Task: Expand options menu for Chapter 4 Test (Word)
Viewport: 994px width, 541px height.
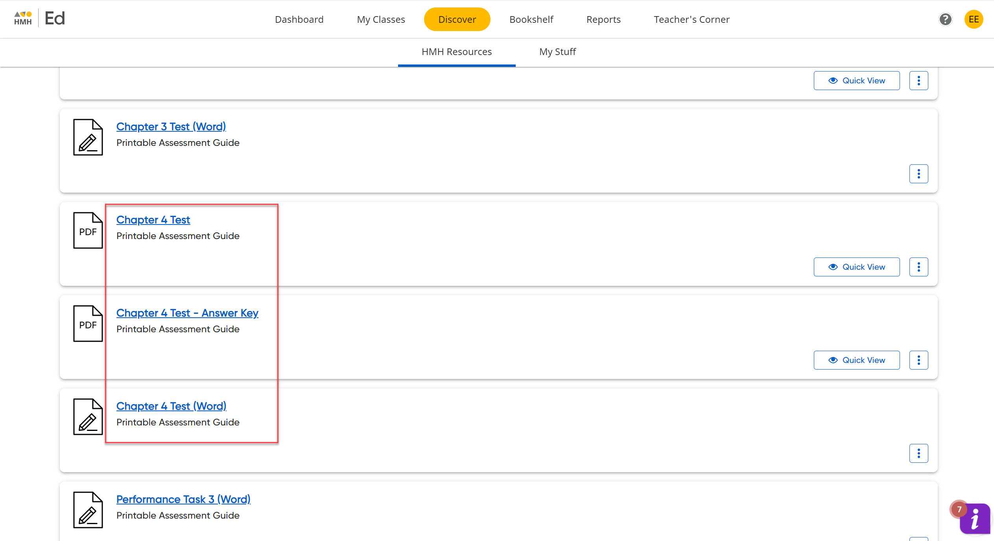Action: coord(918,453)
